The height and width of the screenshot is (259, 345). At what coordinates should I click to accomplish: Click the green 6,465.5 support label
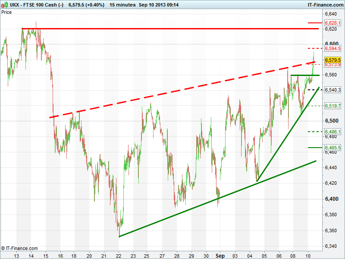pyautogui.click(x=332, y=148)
